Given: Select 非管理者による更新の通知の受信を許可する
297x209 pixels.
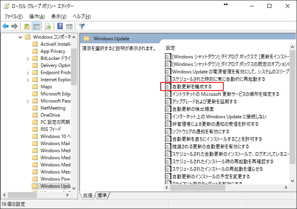Looking at the screenshot, I should pyautogui.click(x=215, y=124).
